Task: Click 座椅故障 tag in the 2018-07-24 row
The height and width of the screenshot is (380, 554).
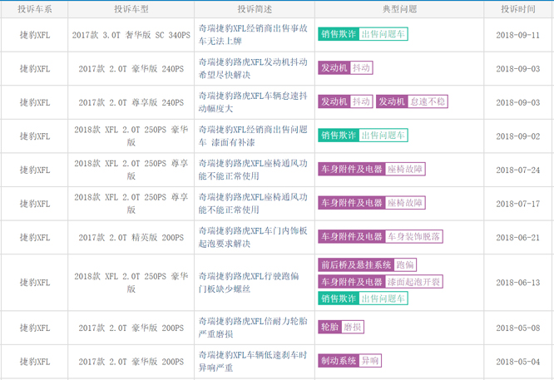Action: (x=372, y=169)
